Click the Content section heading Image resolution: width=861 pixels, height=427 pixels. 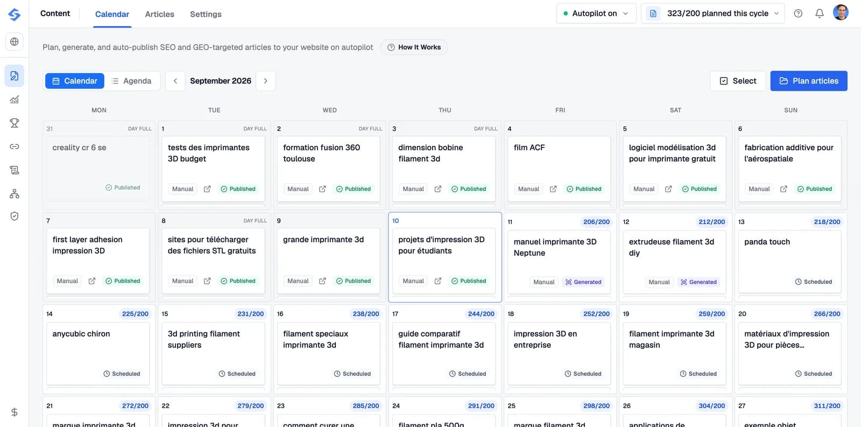pyautogui.click(x=55, y=13)
